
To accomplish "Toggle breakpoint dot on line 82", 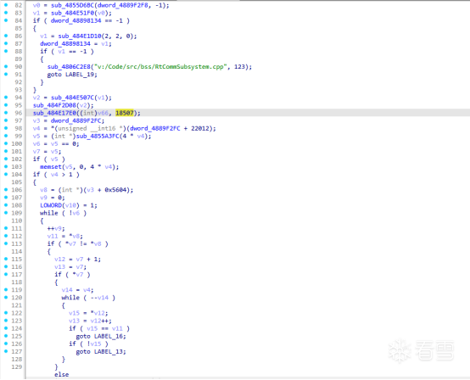I will (x=6, y=5).
